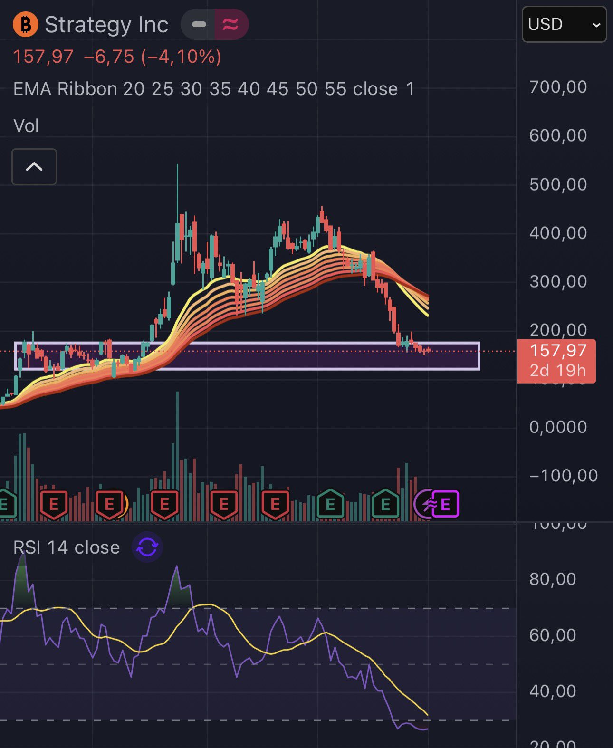The height and width of the screenshot is (748, 613).
Task: Tap the 40,00 RSI axis label
Action: pyautogui.click(x=553, y=691)
